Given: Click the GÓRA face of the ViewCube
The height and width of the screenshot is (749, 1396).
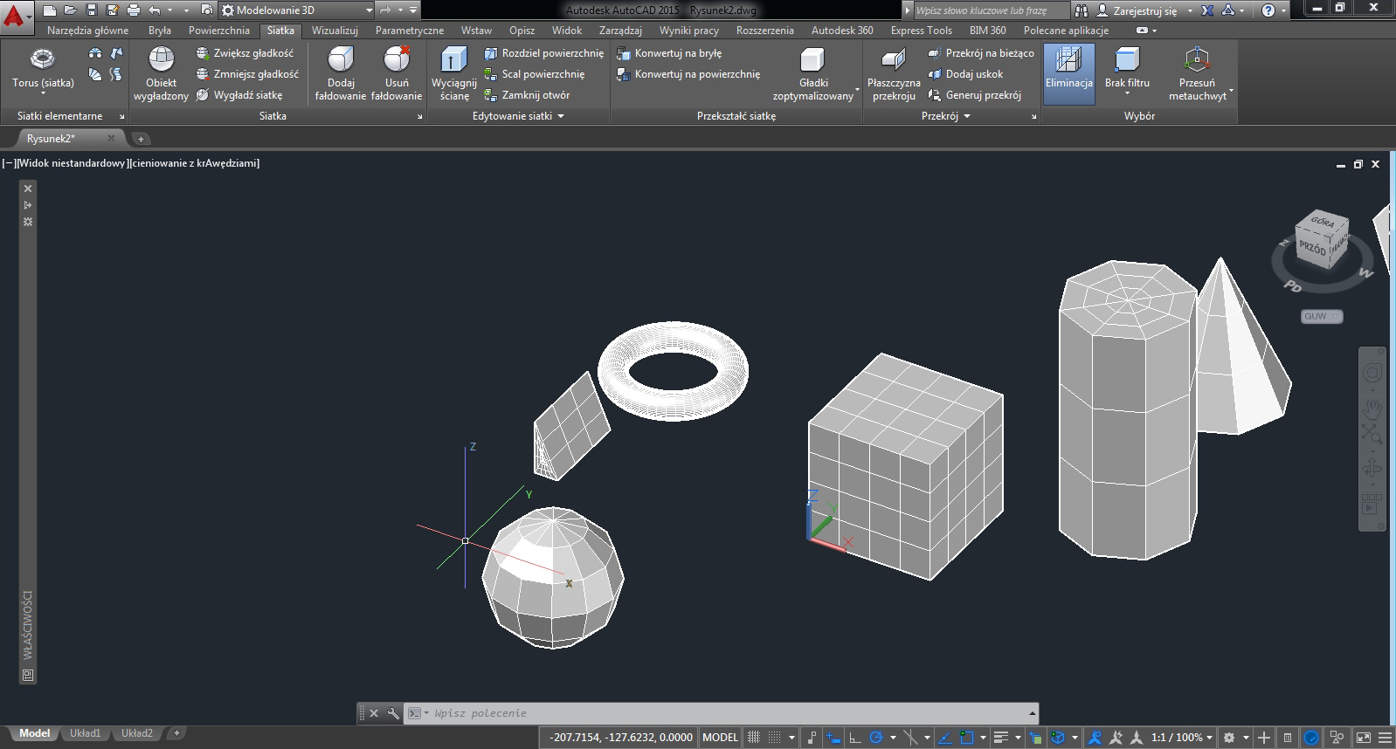Looking at the screenshot, I should pyautogui.click(x=1322, y=222).
